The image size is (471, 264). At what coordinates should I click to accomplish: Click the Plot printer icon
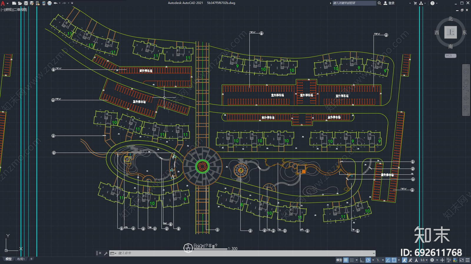coord(49,3)
